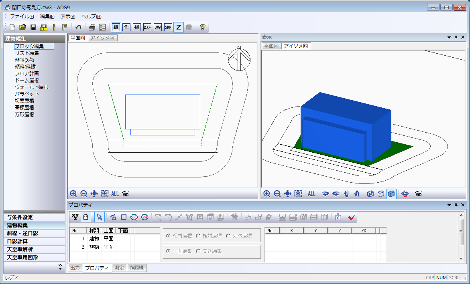Click the red rotate icon in the isometric toolbar
The height and width of the screenshot is (284, 470).
(x=405, y=193)
